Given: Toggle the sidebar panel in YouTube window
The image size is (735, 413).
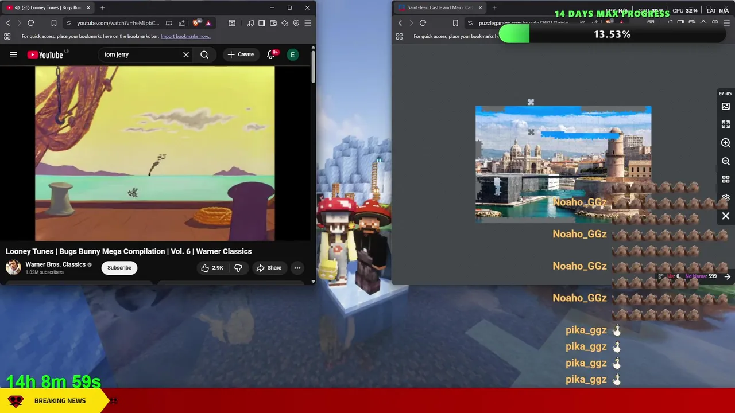Looking at the screenshot, I should 262,23.
